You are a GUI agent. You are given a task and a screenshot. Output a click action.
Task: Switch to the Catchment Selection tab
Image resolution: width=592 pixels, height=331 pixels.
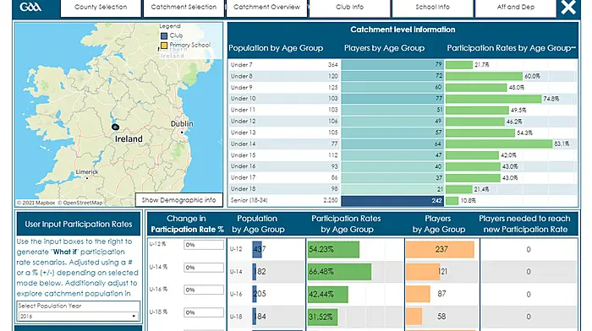[184, 8]
